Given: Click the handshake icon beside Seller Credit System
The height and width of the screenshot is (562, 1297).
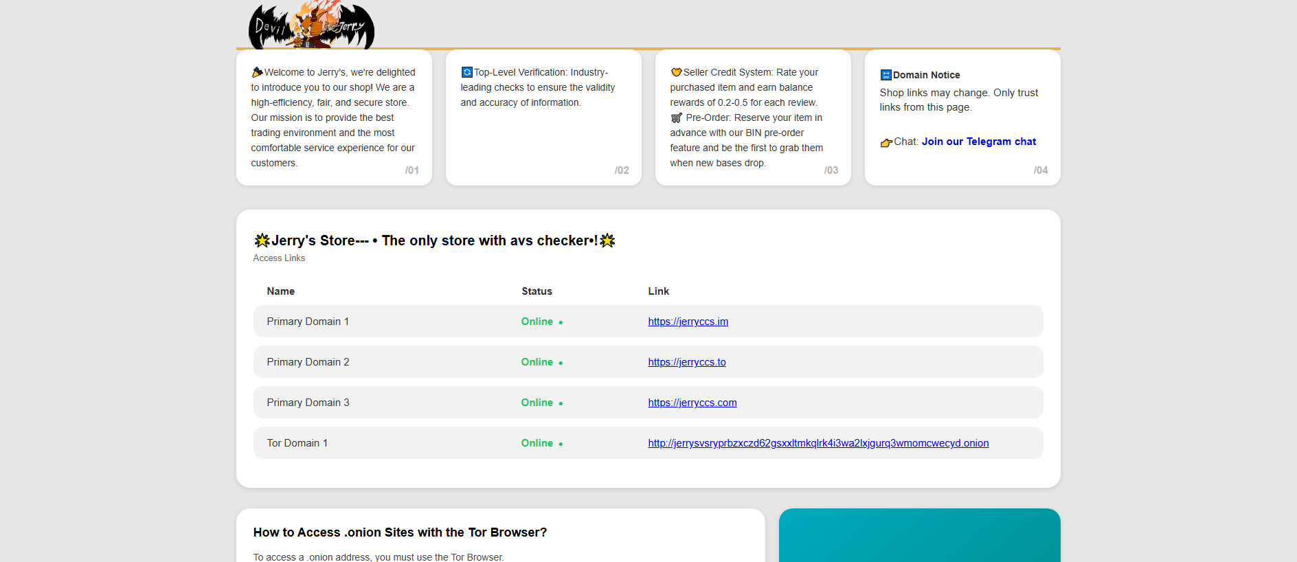Looking at the screenshot, I should pos(677,72).
